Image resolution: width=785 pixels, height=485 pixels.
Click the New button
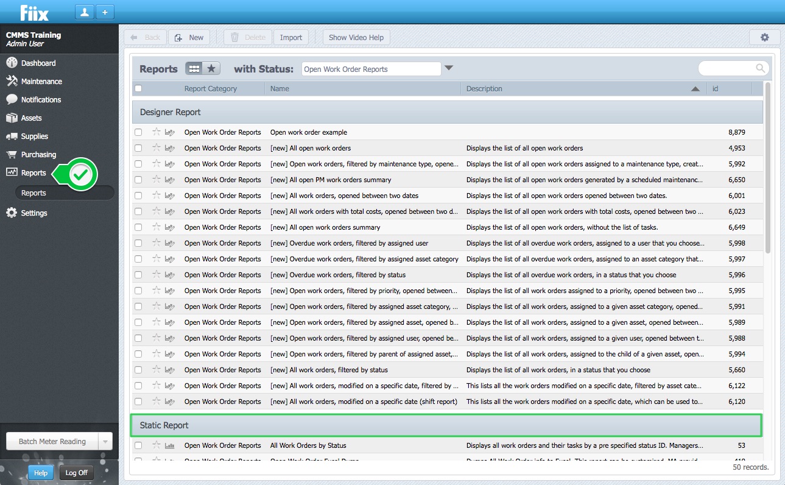189,37
